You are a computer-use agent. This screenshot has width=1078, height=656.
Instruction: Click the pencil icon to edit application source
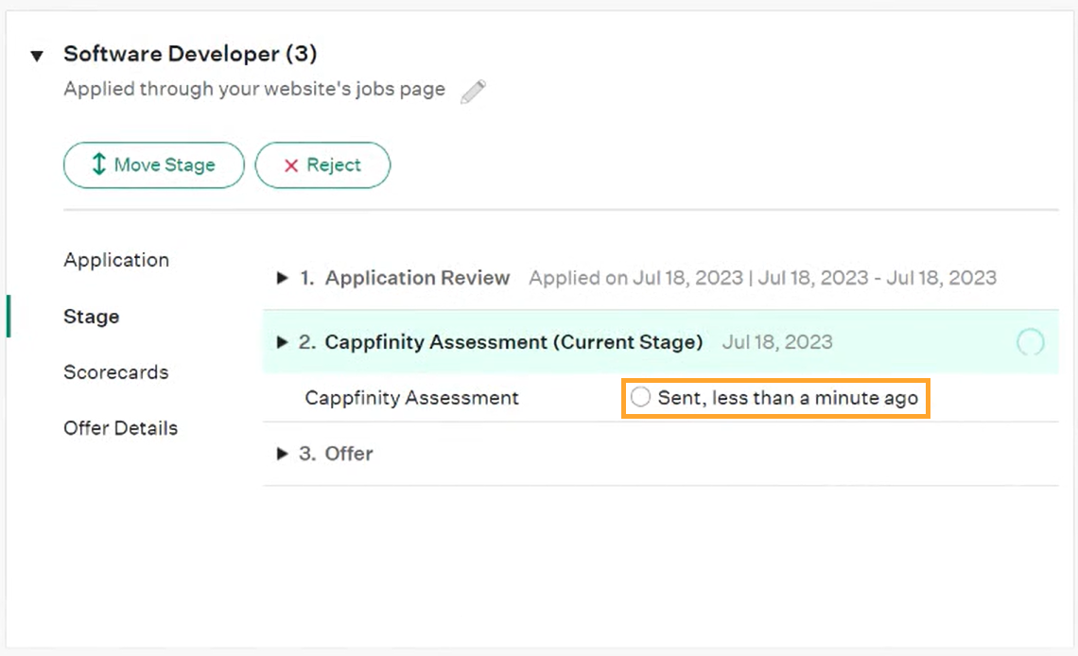[473, 92]
